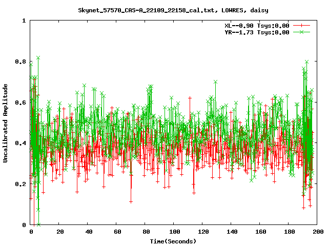Click x-axis tick label 80
Viewport: 328px width, 246px height.
click(x=146, y=232)
